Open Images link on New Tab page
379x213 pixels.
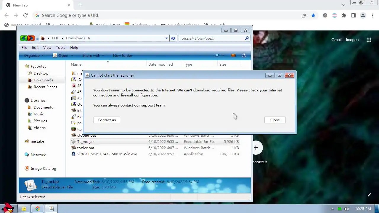[352, 40]
